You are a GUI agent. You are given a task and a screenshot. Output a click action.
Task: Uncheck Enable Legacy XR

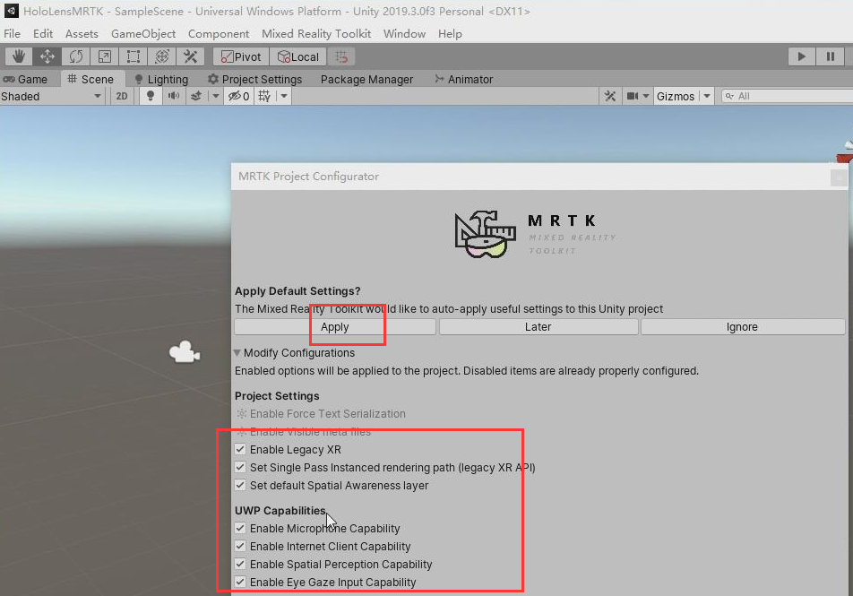pos(240,450)
